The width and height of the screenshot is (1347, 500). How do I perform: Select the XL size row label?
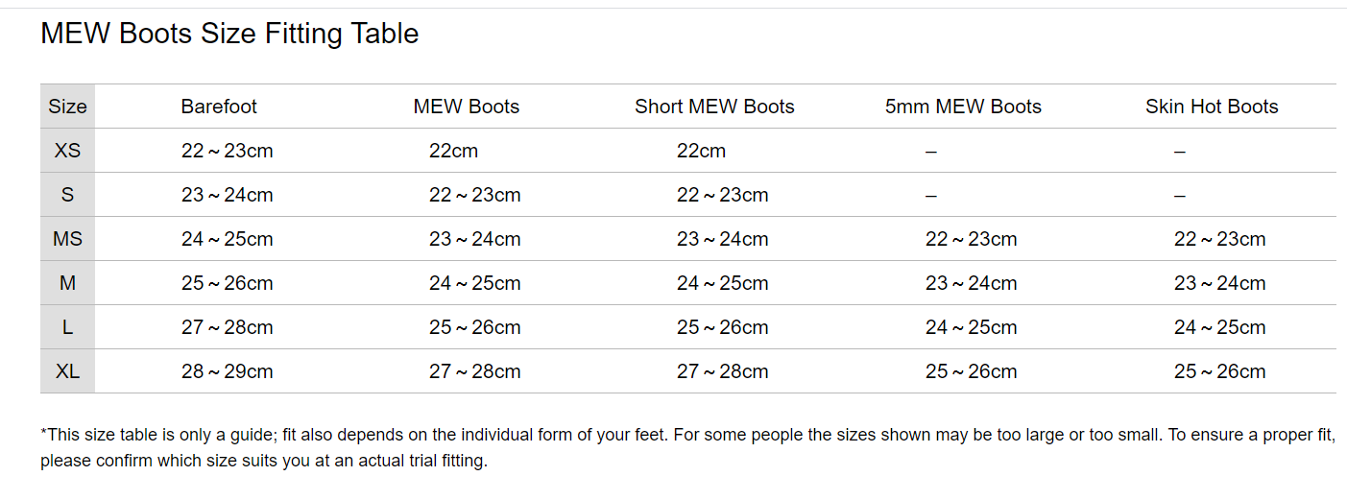[x=67, y=371]
